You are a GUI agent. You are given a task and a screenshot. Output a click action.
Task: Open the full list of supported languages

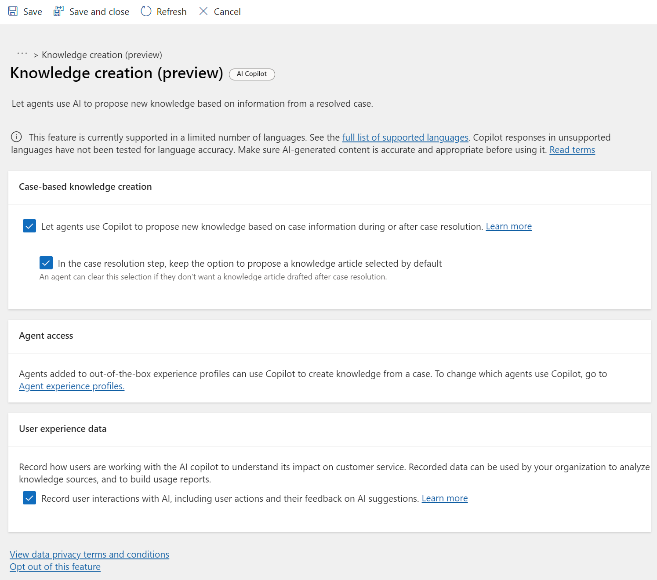point(405,137)
